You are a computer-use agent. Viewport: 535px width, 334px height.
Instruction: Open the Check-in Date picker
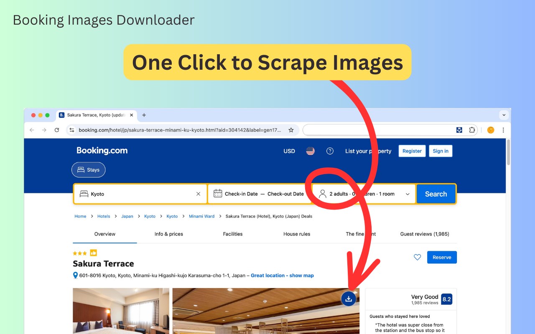click(x=241, y=194)
